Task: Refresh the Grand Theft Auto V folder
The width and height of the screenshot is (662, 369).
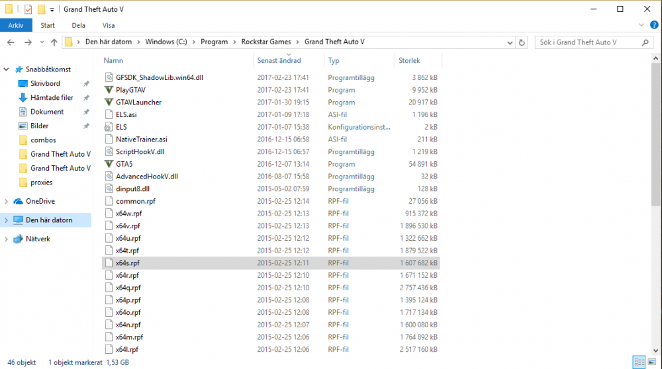Action: pos(522,42)
